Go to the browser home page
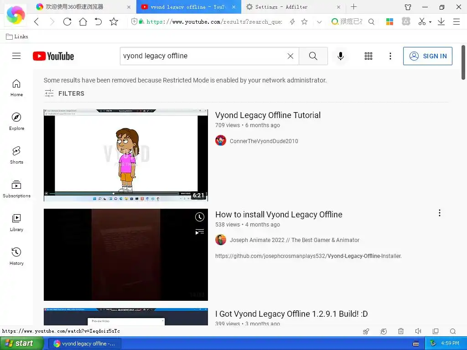 (83, 21)
